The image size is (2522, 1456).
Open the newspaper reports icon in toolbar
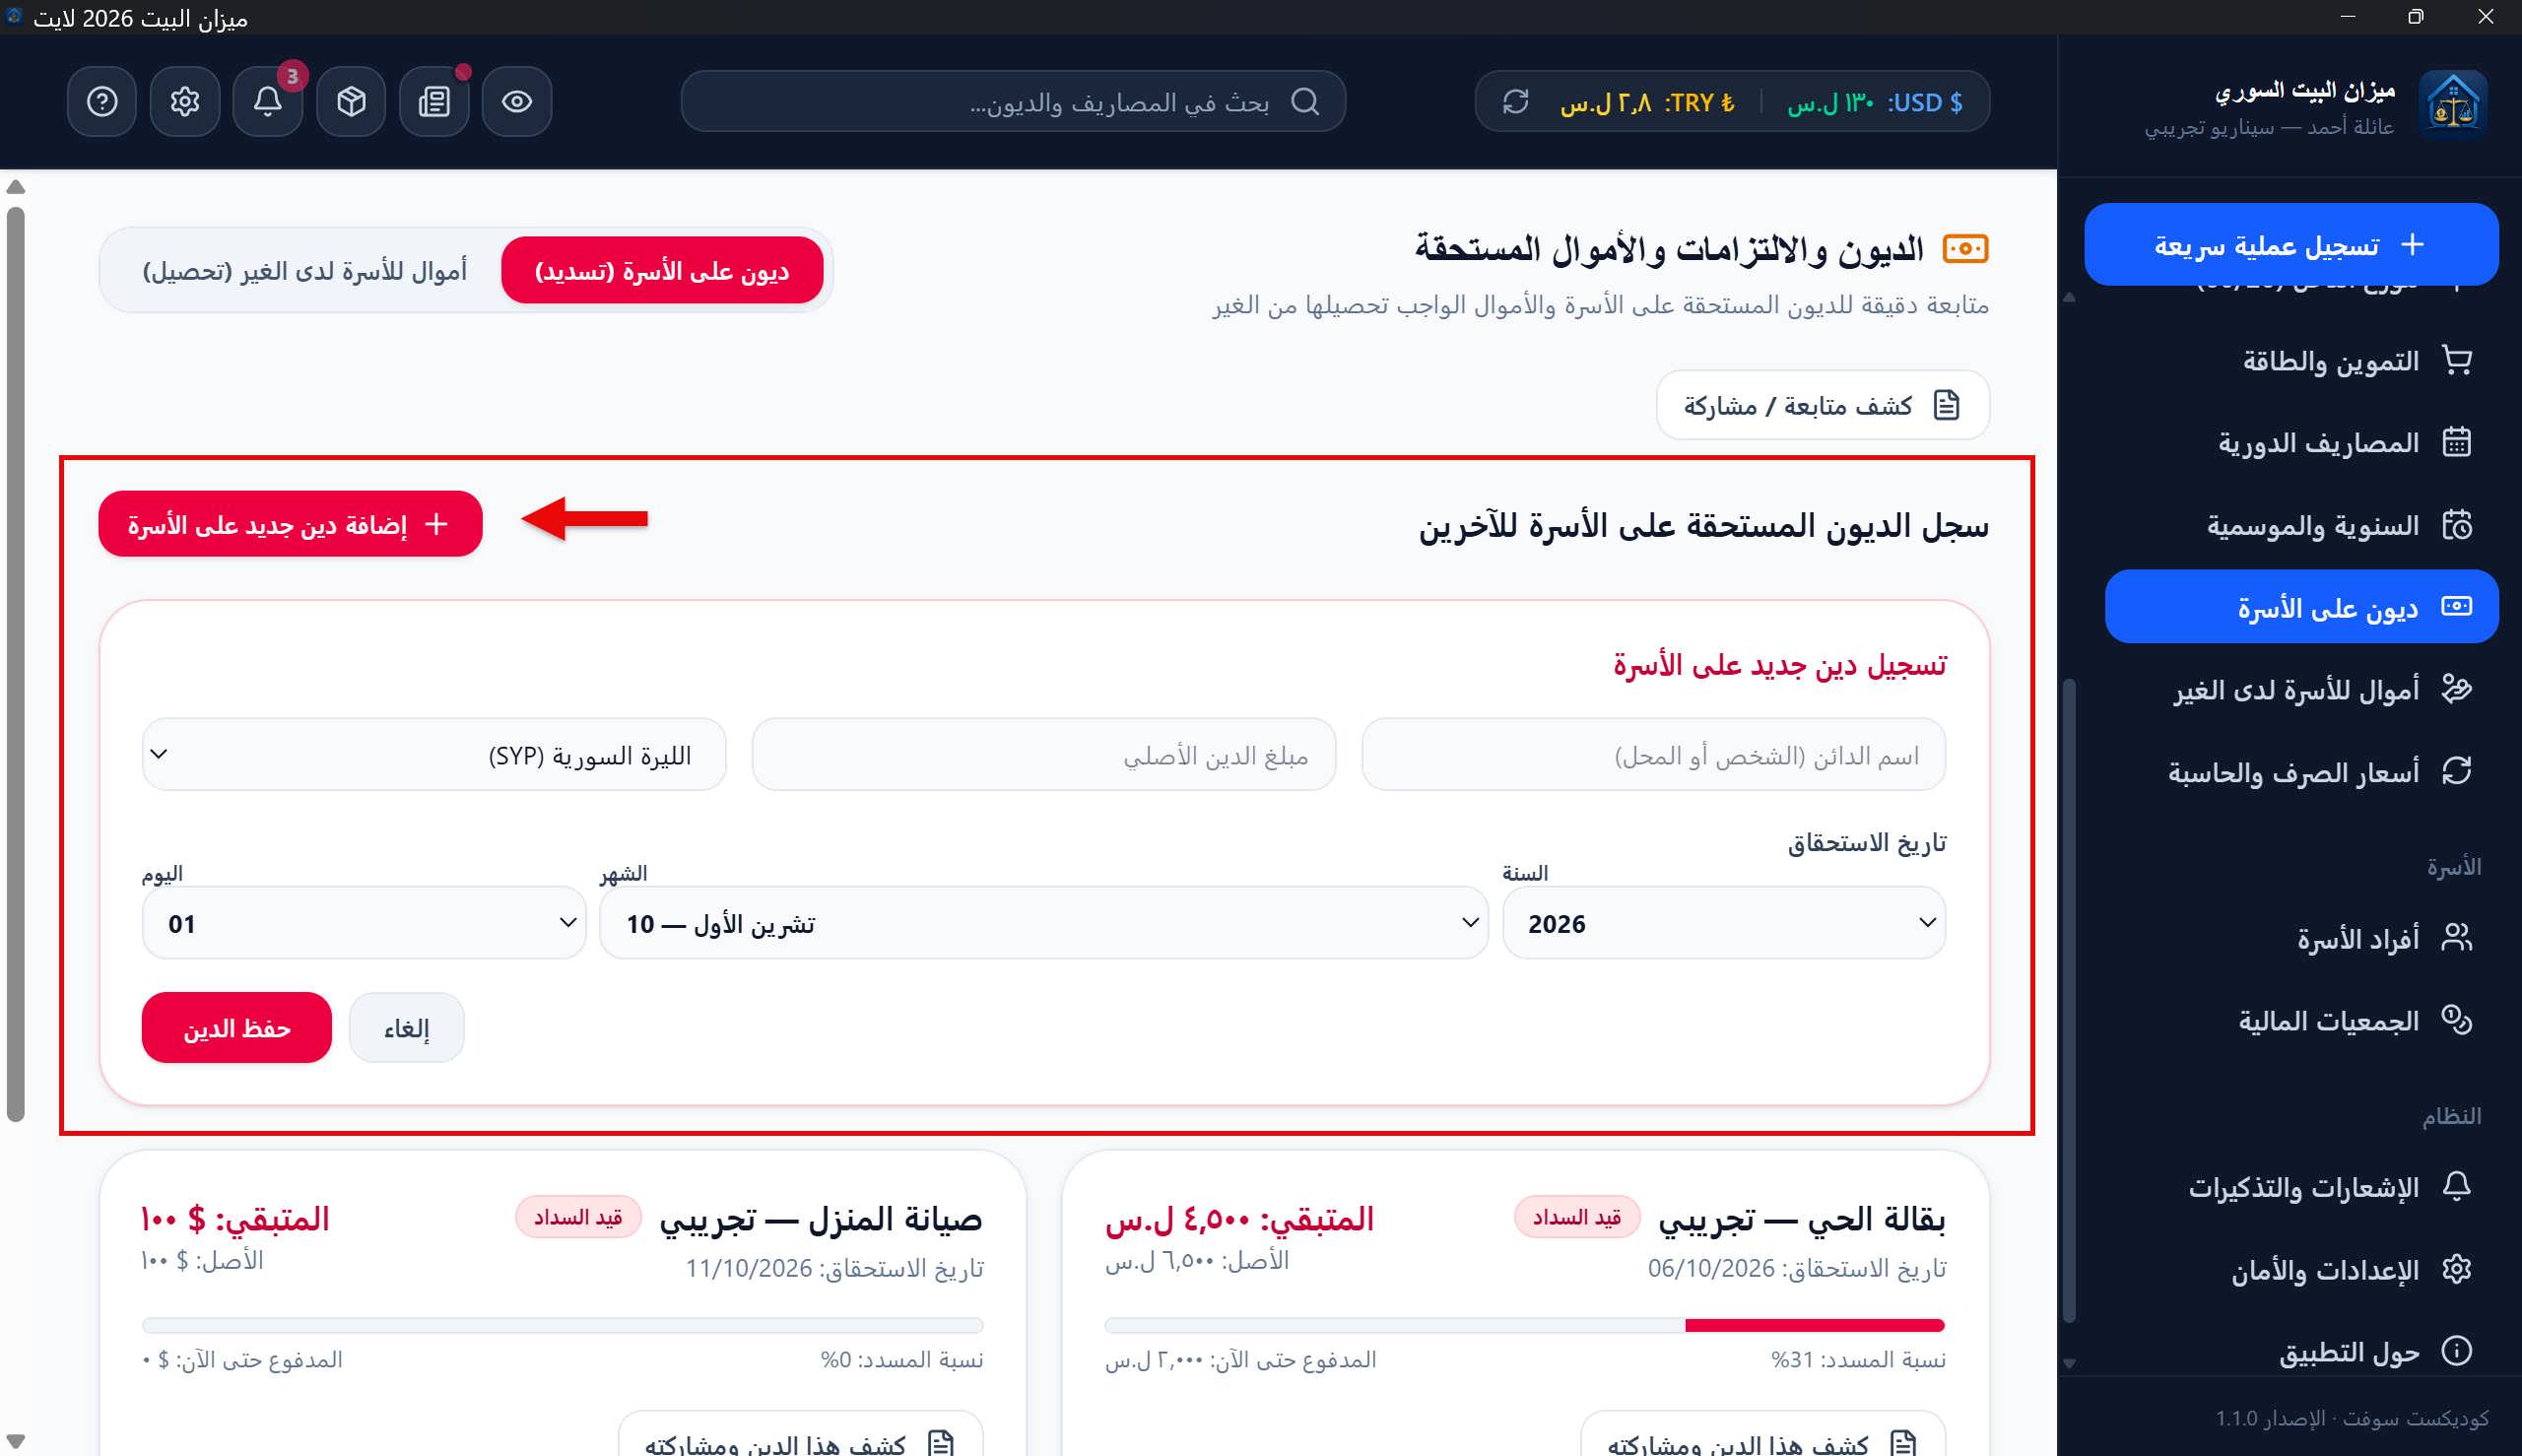click(434, 101)
